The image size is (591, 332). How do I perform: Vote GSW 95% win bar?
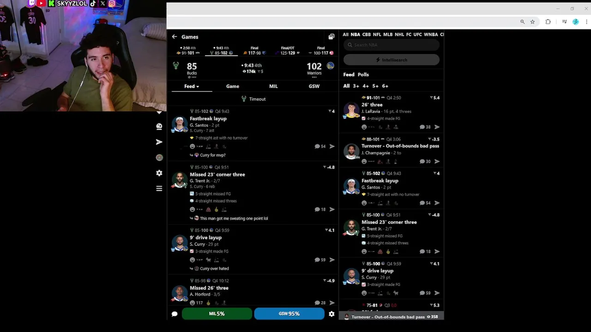tap(289, 314)
